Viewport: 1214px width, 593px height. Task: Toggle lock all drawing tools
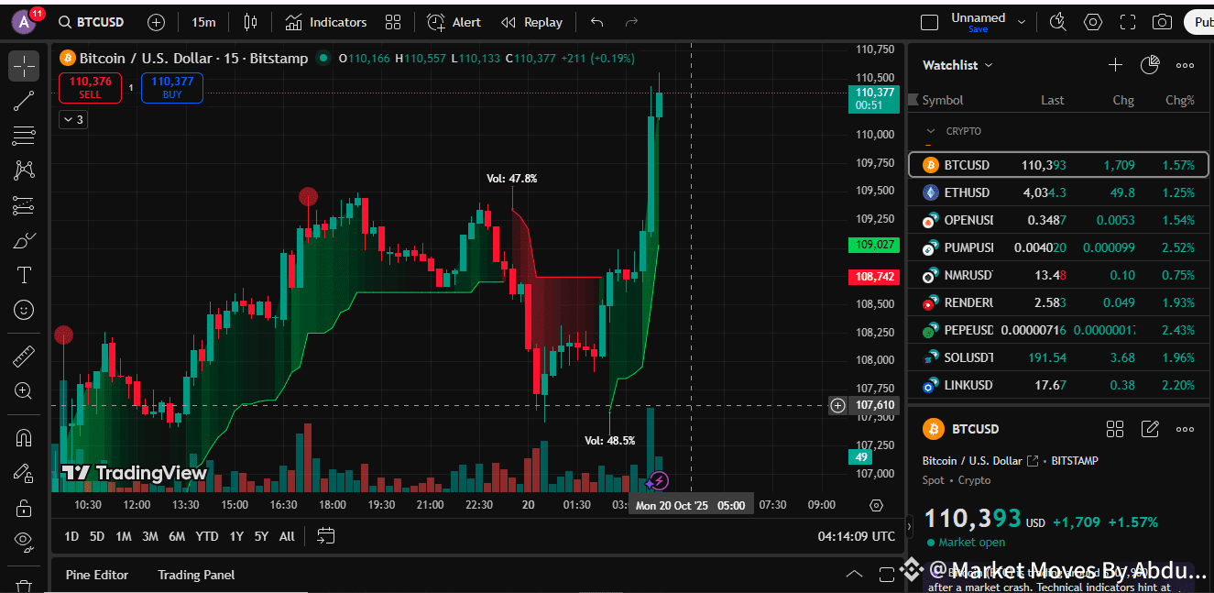(24, 508)
